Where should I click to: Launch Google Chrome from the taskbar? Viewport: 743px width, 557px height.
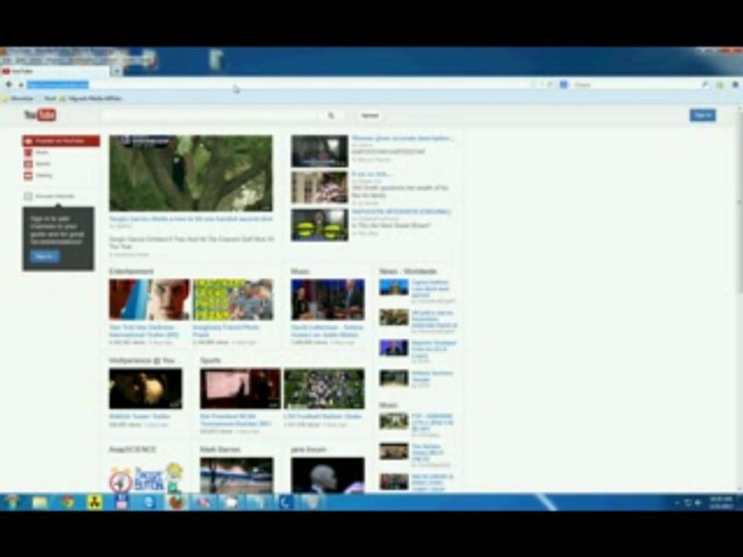coord(67,502)
